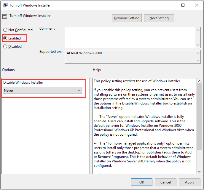Click help text 'This policy setting restricts' line

[137, 81]
